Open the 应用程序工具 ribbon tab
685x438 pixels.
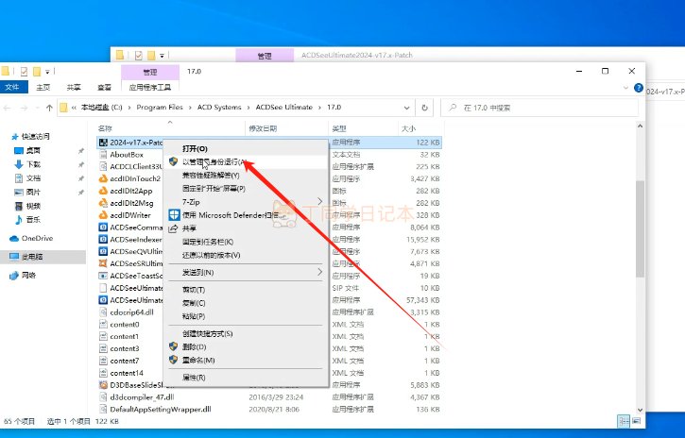point(150,87)
